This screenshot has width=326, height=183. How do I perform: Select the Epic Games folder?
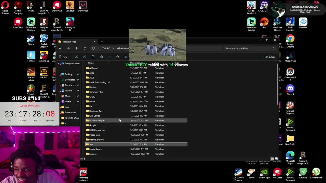(136, 116)
